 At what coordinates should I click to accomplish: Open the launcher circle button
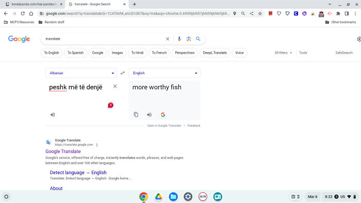click(x=6, y=197)
